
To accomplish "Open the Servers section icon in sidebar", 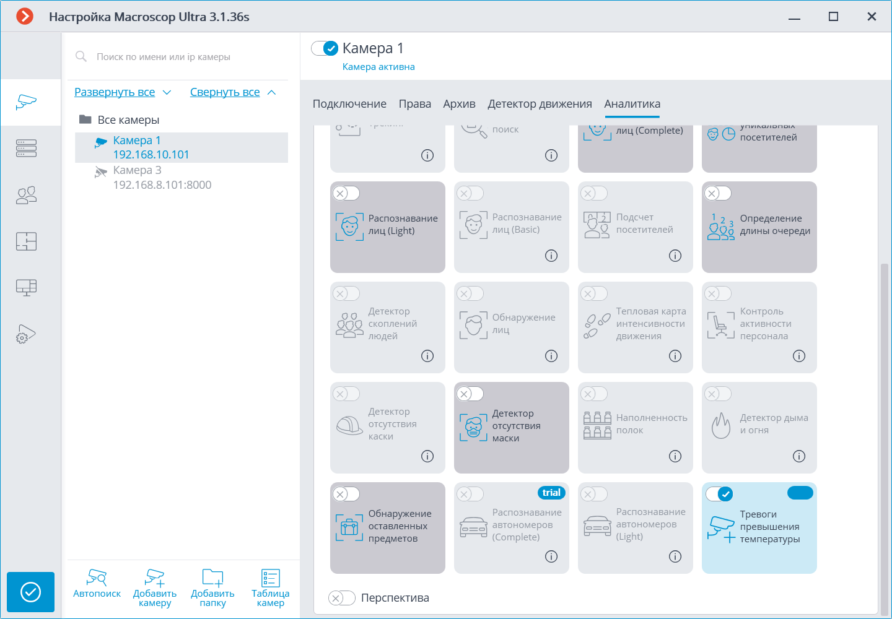I will [27, 149].
